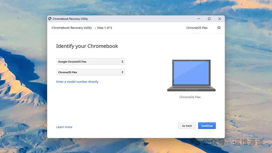The image size is (272, 153).
Task: Select the ChromeOS Flex laptop illustration
Action: tap(191, 75)
